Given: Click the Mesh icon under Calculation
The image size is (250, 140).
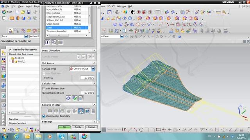Looking at the screenshot, I should 68,98.
